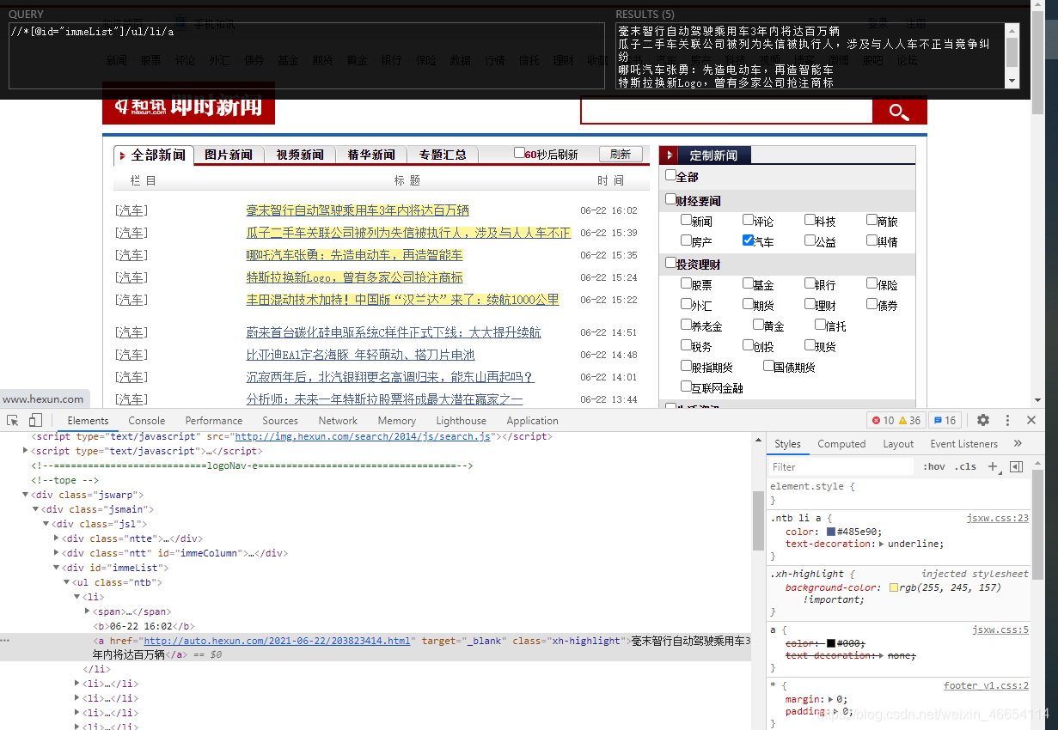
Task: Expand the text-decoration underline property triangle
Action: coord(882,544)
